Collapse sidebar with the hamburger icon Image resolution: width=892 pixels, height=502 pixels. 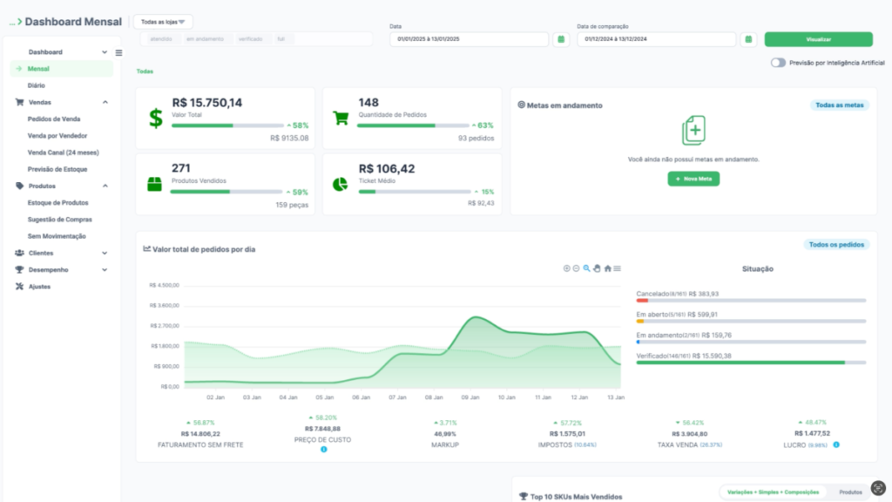[x=119, y=53]
